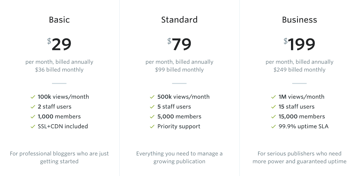Click the checkmark next to 1M views/month
The image size is (357, 176).
tap(273, 97)
